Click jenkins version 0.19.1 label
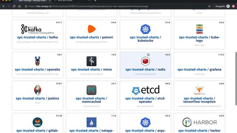Screen dimensions: 237x133 pyautogui.click(x=59, y=83)
